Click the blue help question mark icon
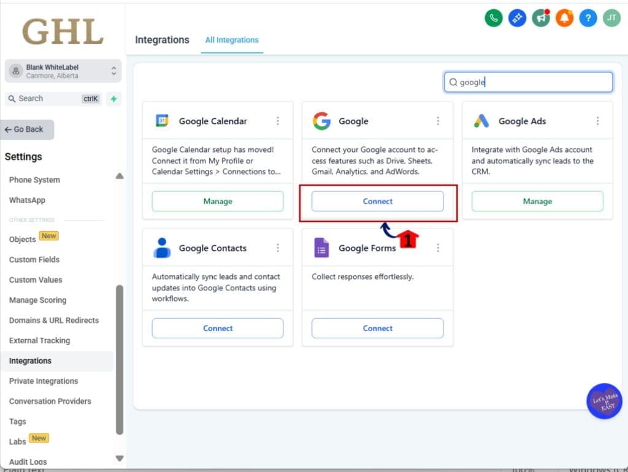 [588, 18]
